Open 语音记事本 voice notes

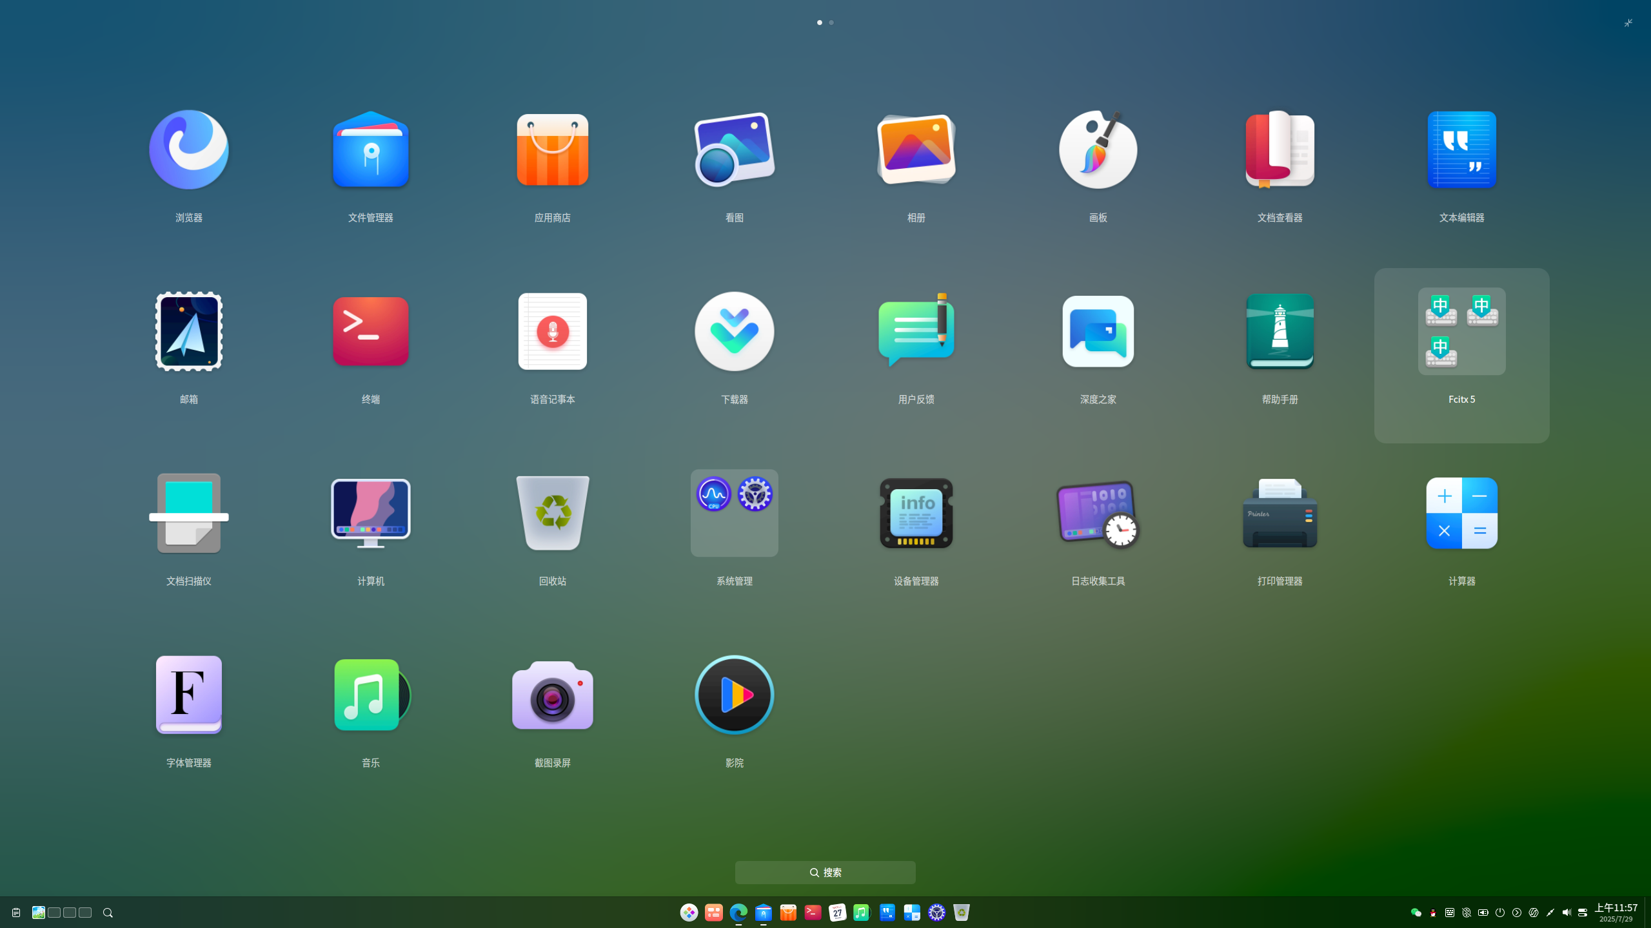coord(552,331)
